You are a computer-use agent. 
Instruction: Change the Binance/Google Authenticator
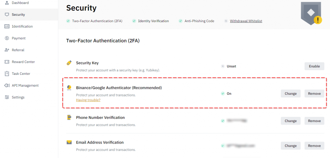291,93
